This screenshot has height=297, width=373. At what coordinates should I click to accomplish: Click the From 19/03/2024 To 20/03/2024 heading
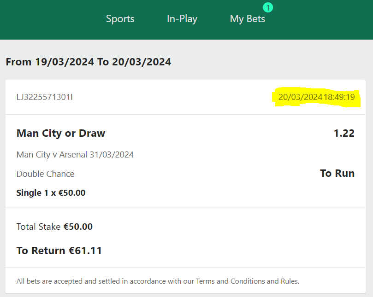tap(88, 62)
